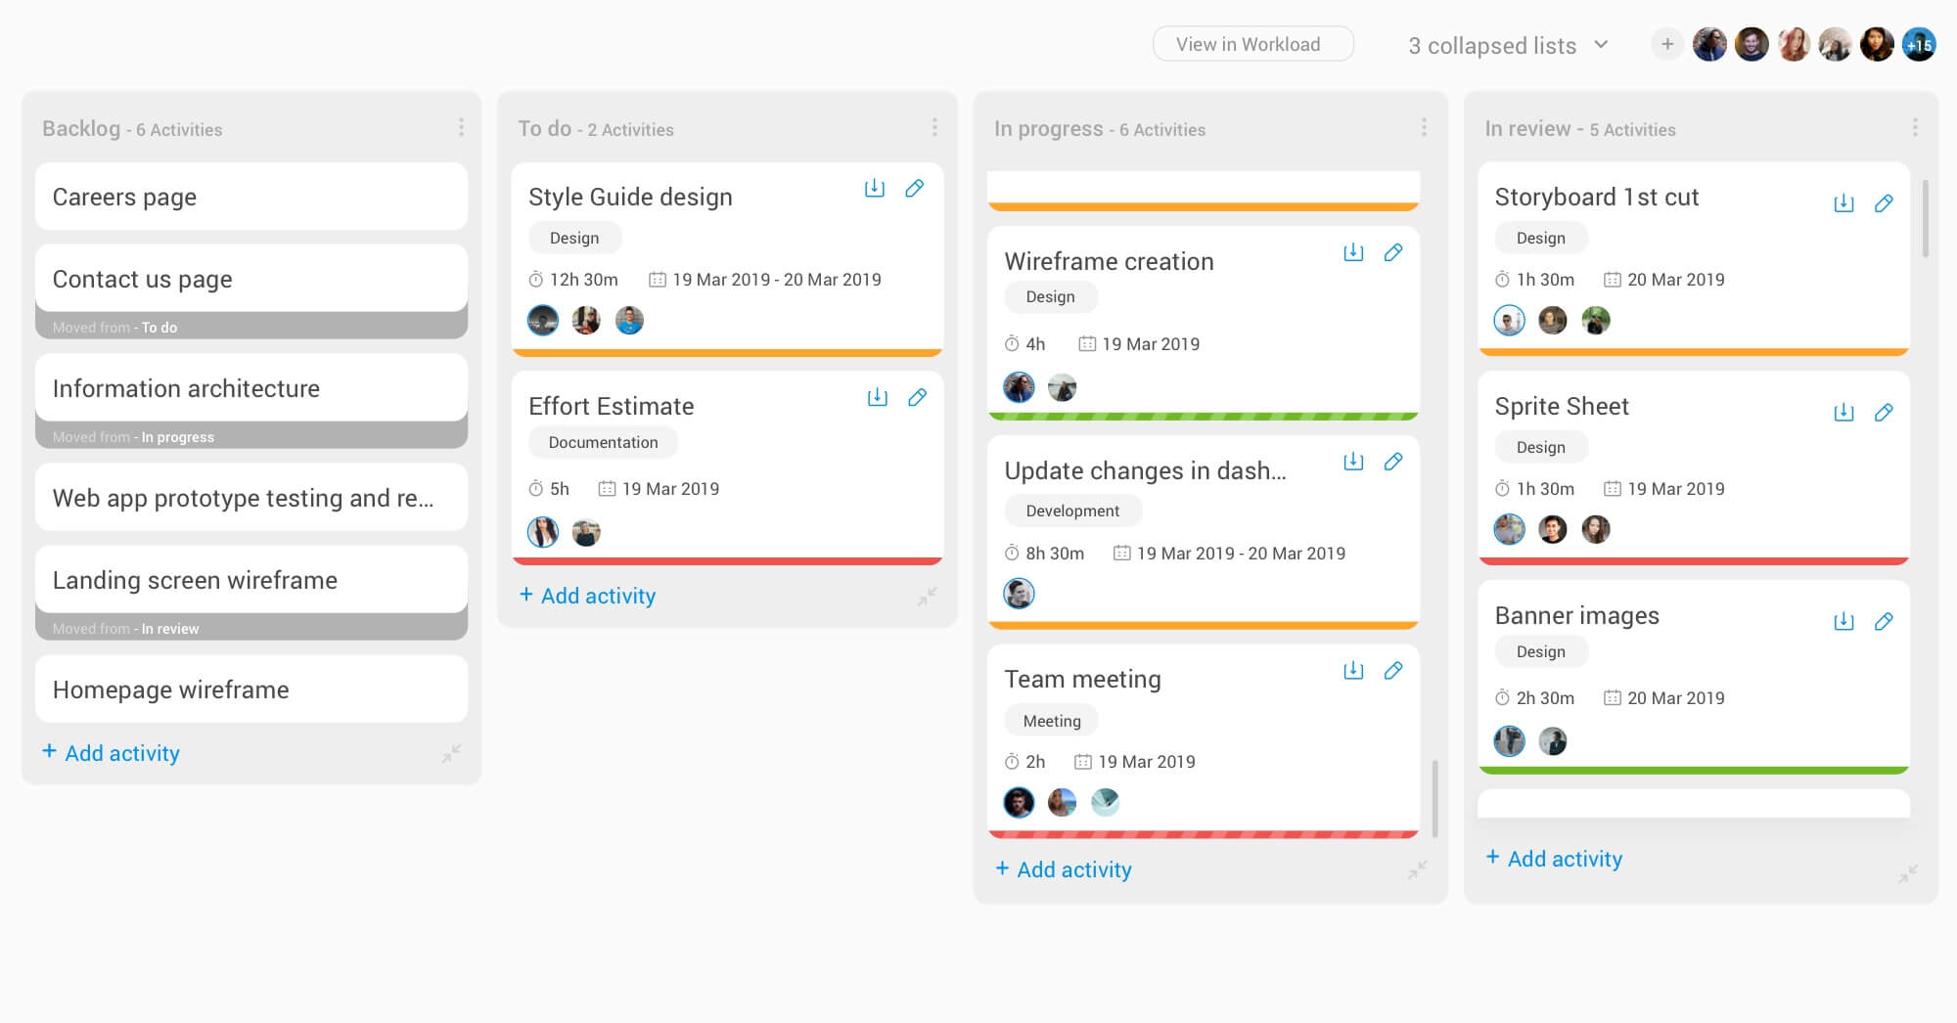Add a new member with plus icon
The height and width of the screenshot is (1023, 1957).
(x=1667, y=44)
